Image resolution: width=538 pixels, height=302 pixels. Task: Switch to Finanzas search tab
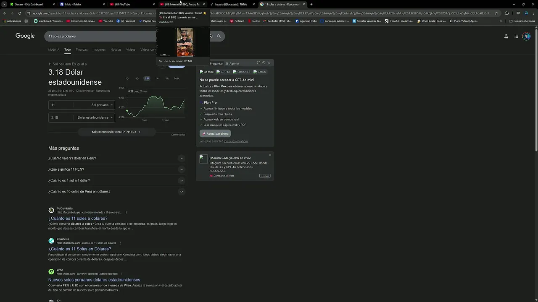[x=82, y=49]
